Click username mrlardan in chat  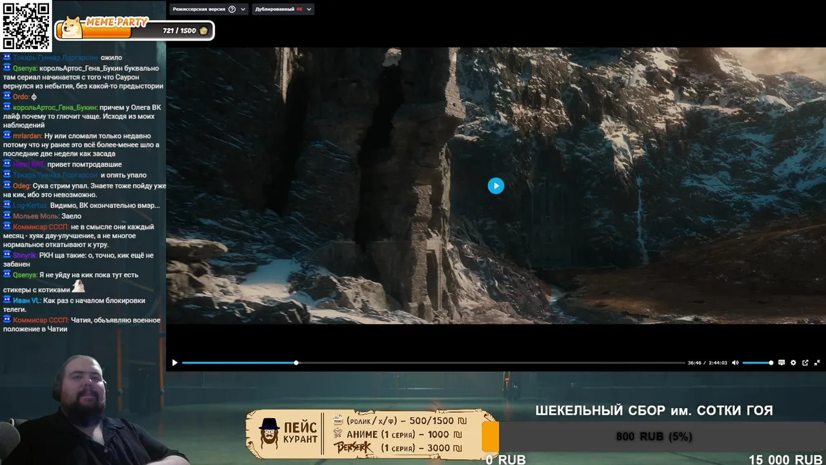(x=27, y=136)
